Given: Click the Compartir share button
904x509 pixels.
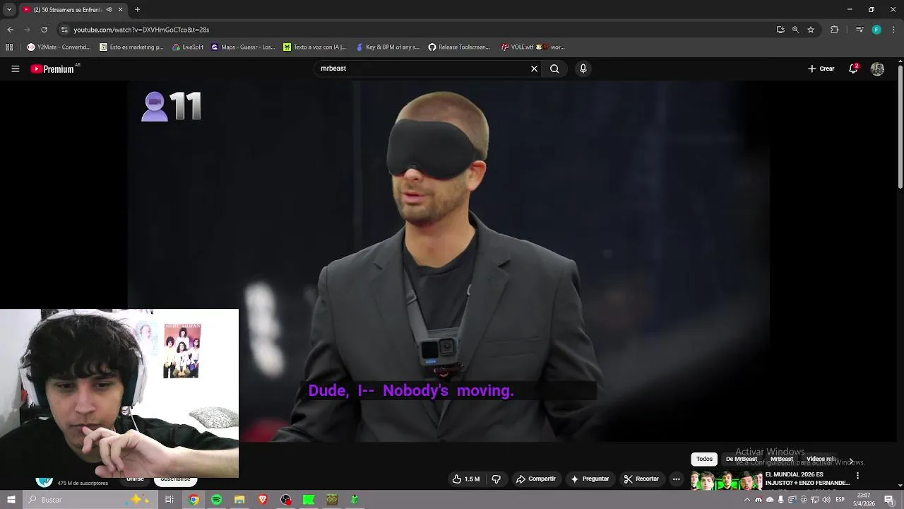Looking at the screenshot, I should tap(536, 479).
